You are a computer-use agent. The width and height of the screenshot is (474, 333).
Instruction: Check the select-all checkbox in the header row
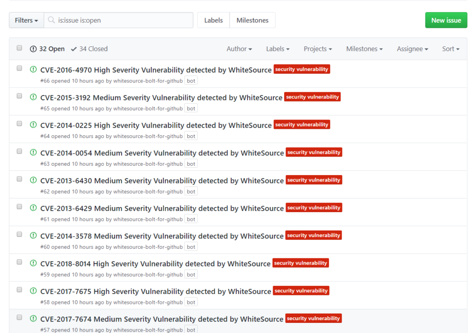tap(19, 48)
